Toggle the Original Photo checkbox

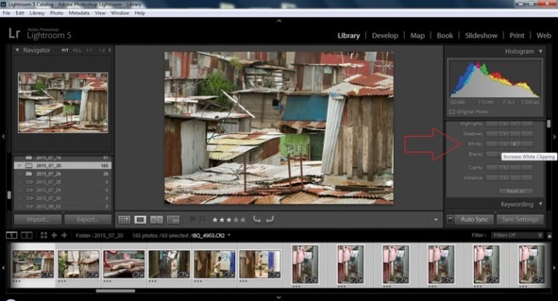coord(452,112)
